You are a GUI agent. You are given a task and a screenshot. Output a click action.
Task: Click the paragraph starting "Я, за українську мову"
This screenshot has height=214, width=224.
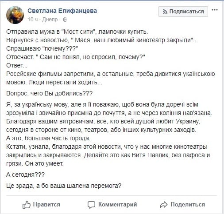(x=109, y=109)
